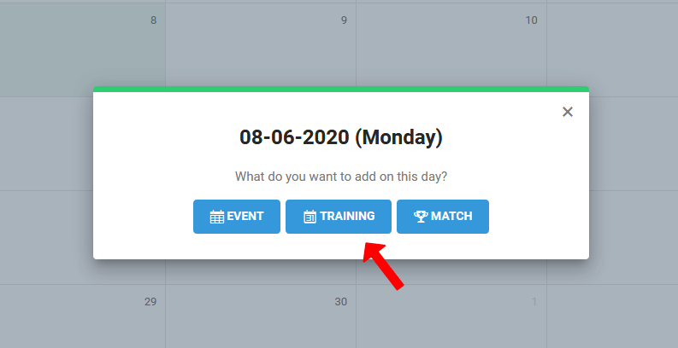This screenshot has width=678, height=348.
Task: Click the 'What do you want to add' text
Action: [x=340, y=177]
